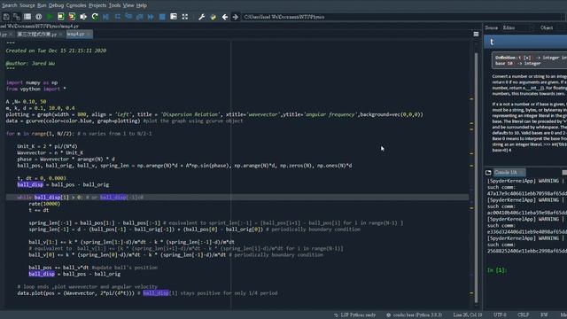Click the working directory path field
567x319 pixels.
[401, 17]
